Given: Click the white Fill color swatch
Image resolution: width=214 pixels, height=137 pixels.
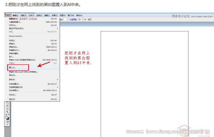Looking at the screenshot, I should [x=7, y=117].
